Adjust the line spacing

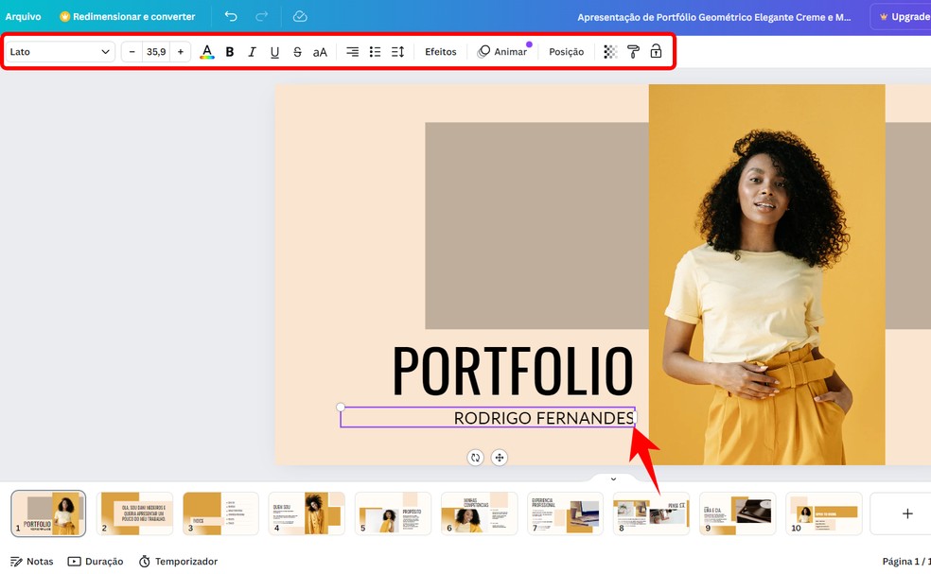click(x=397, y=52)
